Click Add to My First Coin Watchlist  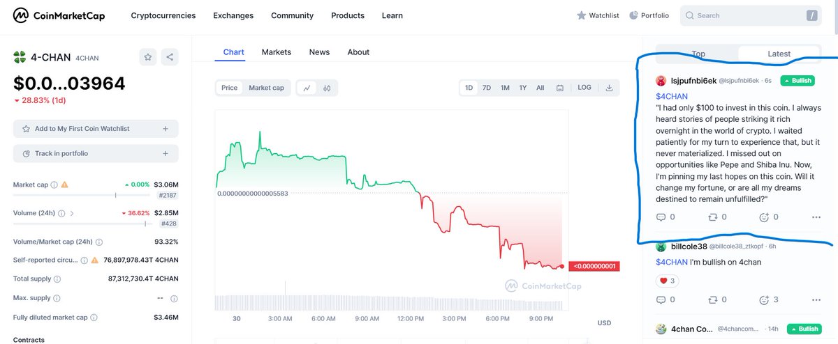click(x=96, y=129)
